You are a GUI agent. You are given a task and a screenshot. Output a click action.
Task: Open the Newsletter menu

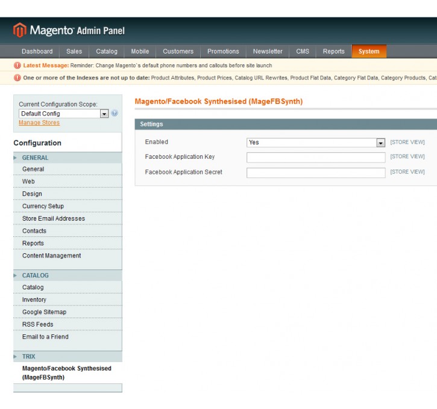pyautogui.click(x=268, y=52)
